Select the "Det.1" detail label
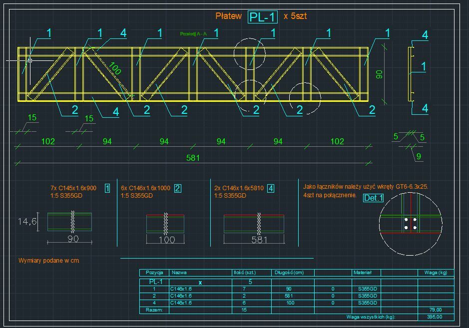This screenshot has width=469, height=328. tap(373, 198)
